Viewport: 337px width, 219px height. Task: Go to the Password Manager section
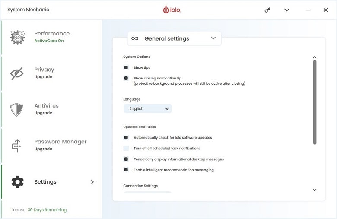coord(60,142)
